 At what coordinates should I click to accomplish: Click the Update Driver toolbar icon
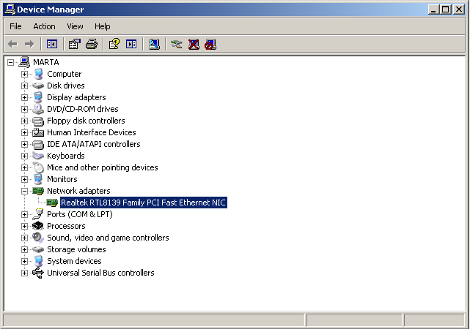click(x=176, y=44)
